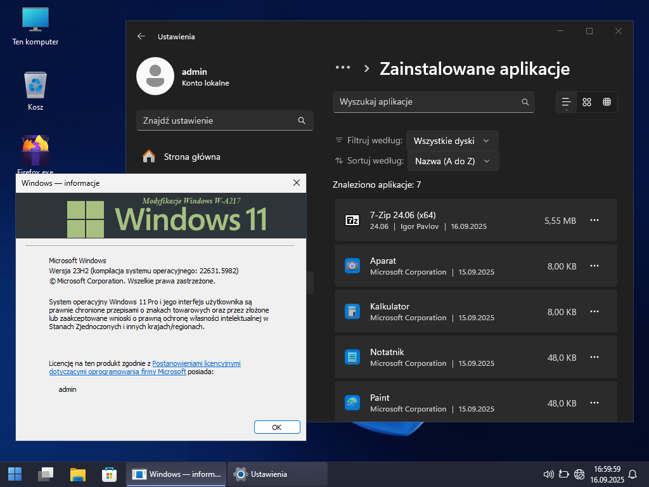Open more options for Kalkulator app
649x487 pixels.
tap(594, 311)
